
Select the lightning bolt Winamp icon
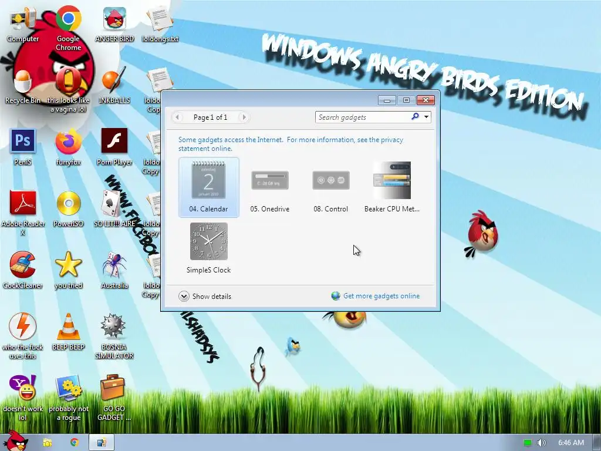click(x=23, y=336)
